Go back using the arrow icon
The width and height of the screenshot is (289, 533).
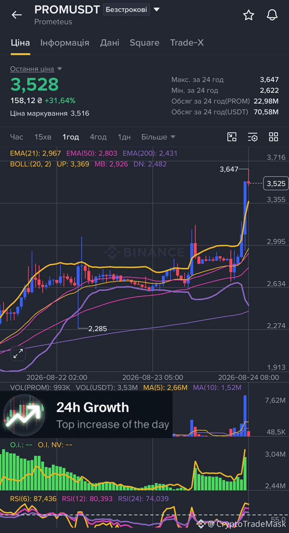(17, 15)
